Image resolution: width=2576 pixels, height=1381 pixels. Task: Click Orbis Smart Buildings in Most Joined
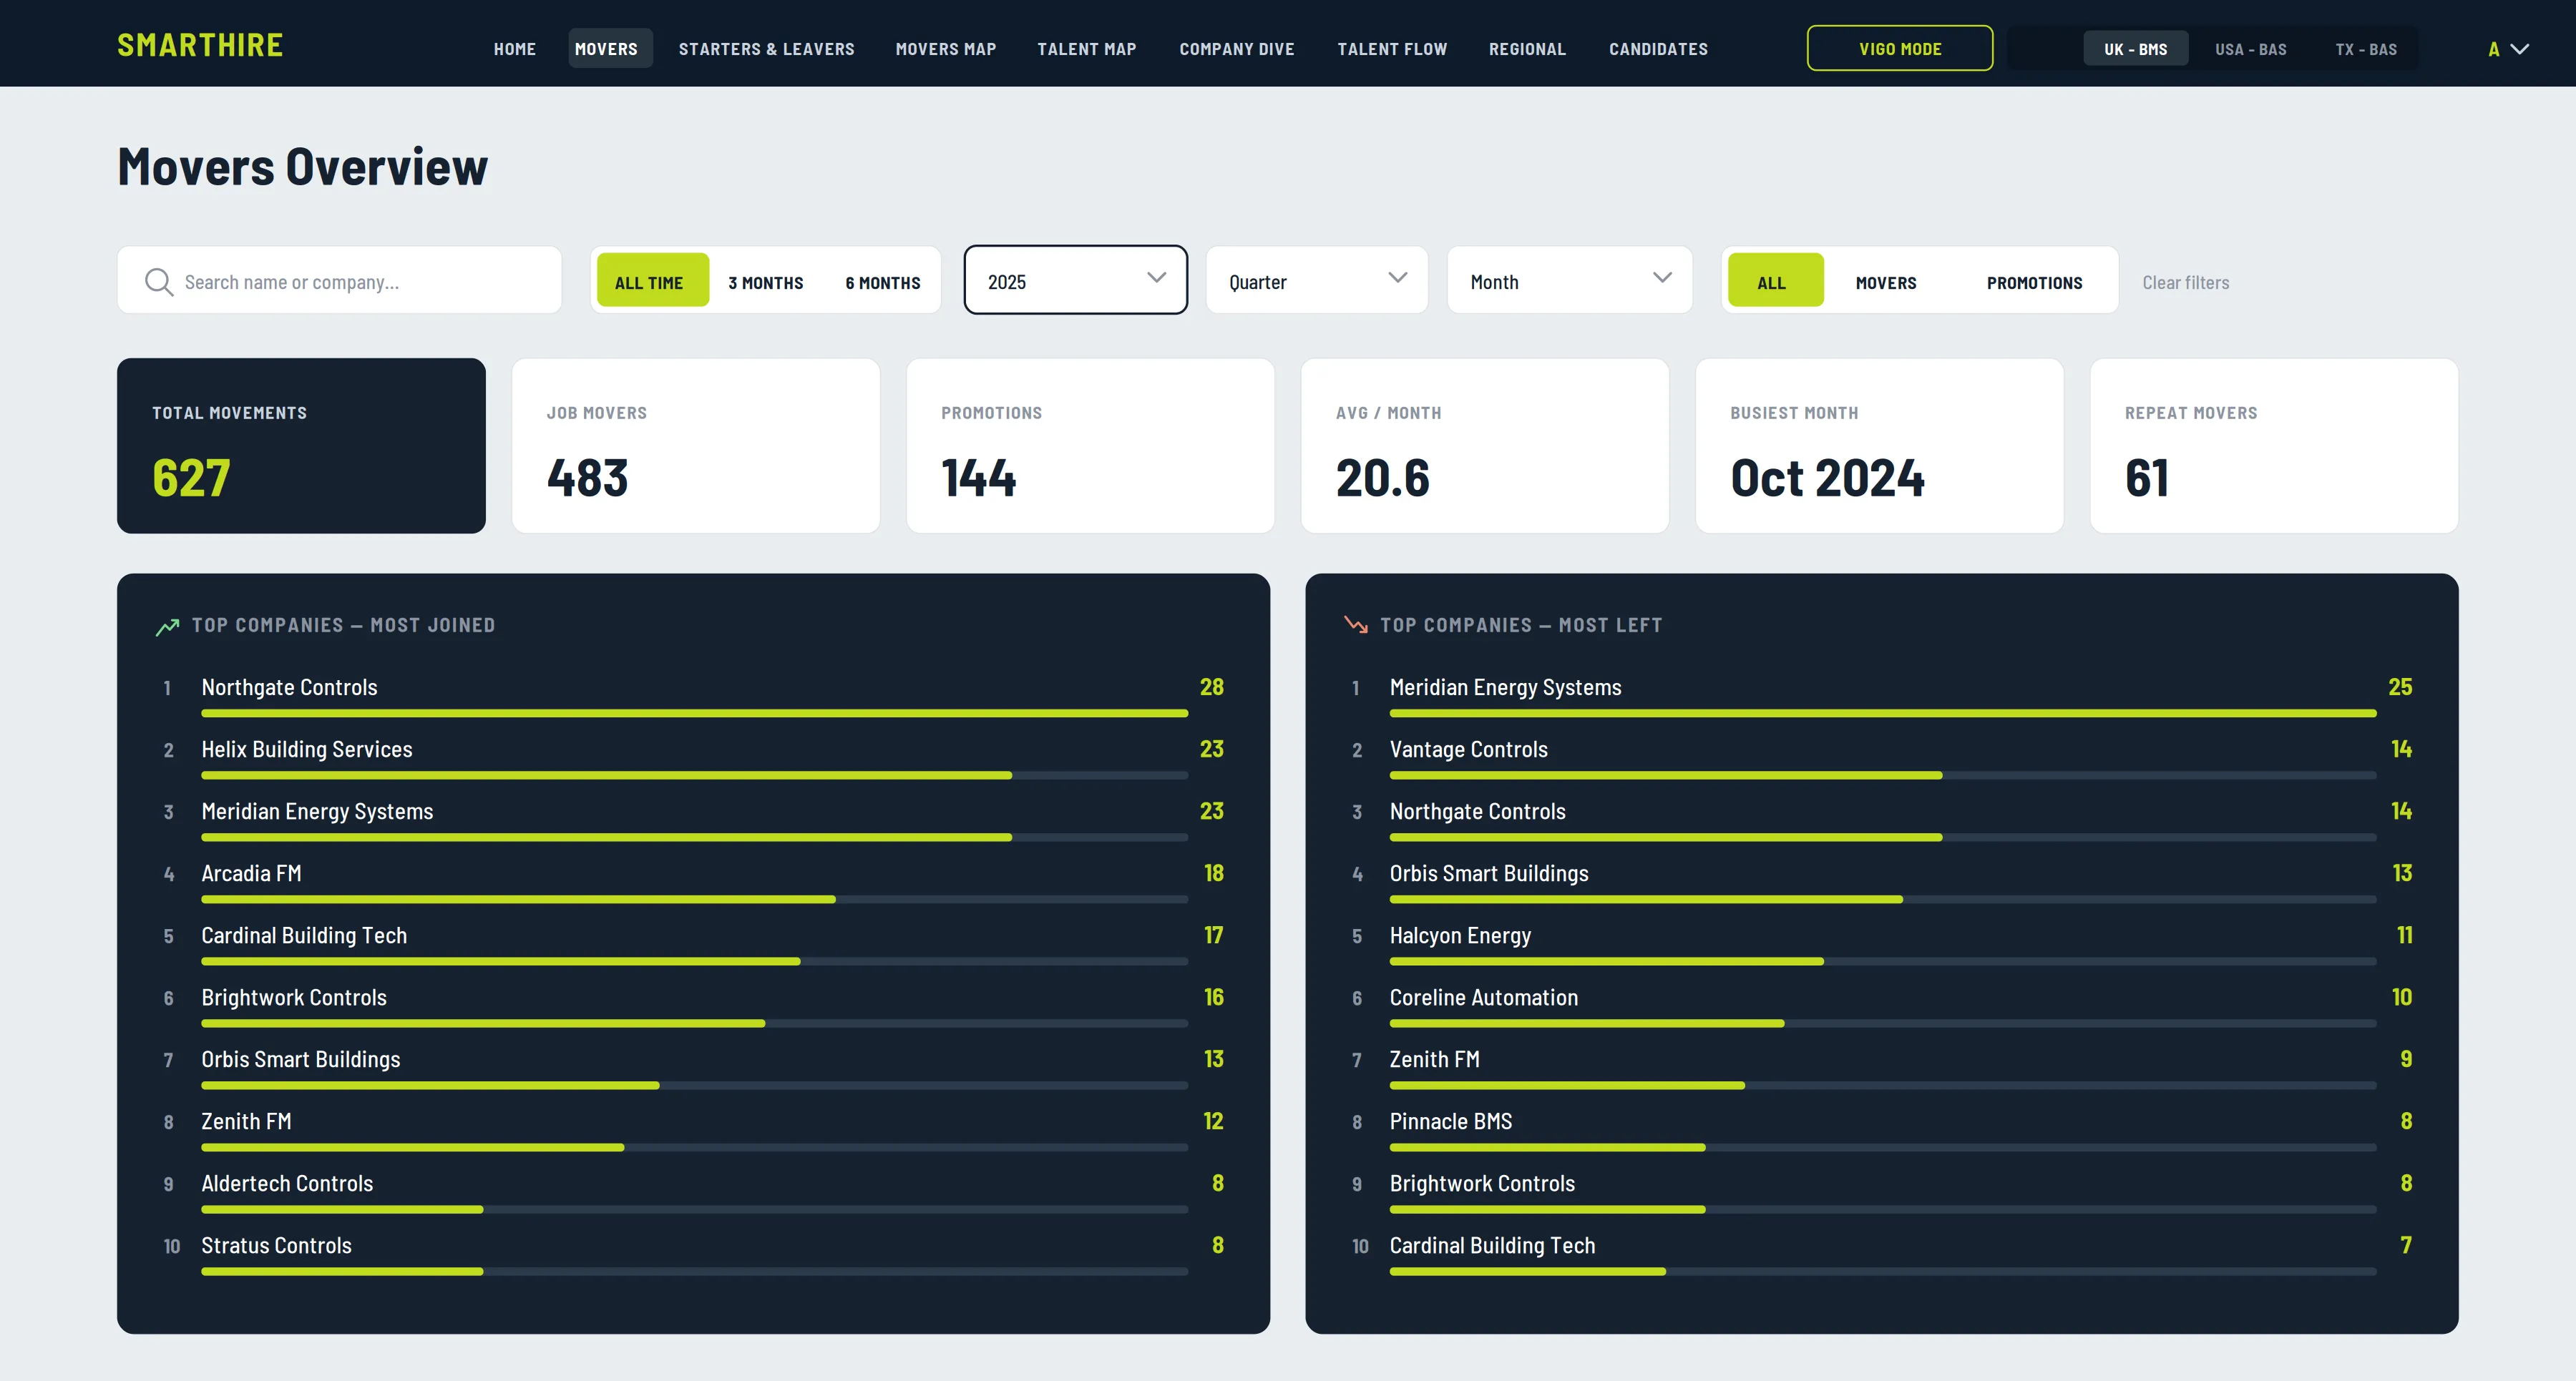(x=301, y=1059)
